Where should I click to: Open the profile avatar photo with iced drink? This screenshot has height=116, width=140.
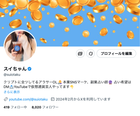click(x=20, y=46)
